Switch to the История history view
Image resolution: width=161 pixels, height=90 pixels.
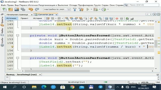pos(37,18)
